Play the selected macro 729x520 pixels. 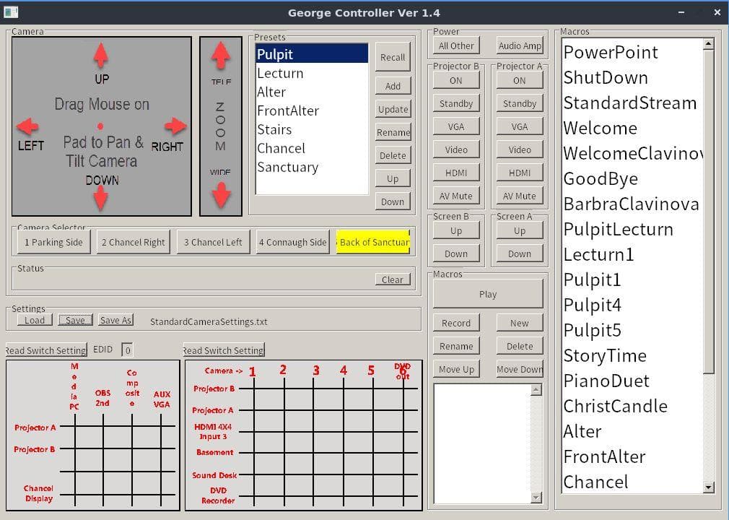click(x=488, y=294)
